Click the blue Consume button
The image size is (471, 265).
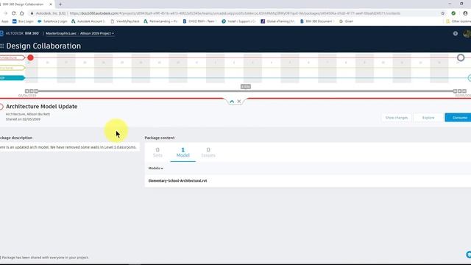pyautogui.click(x=458, y=118)
